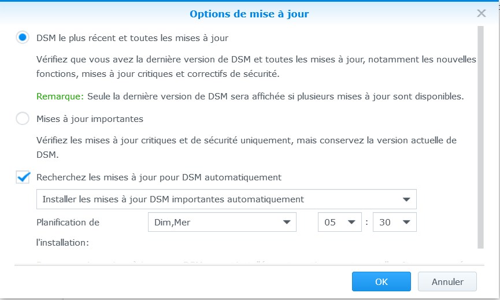Click the Vérifiez les mises à jour critiques description
The width and height of the screenshot is (500, 300).
point(246,147)
